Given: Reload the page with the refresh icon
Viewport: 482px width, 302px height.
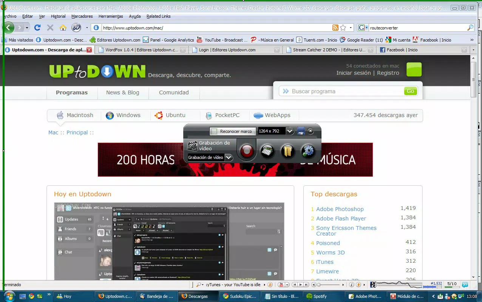Looking at the screenshot, I should (x=37, y=28).
